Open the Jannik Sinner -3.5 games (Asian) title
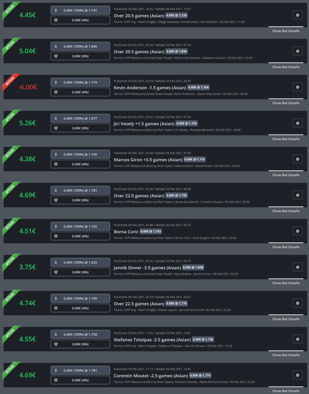 147,268
